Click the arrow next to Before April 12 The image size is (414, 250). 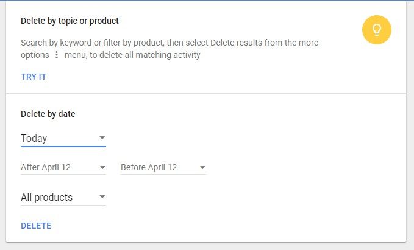click(202, 167)
